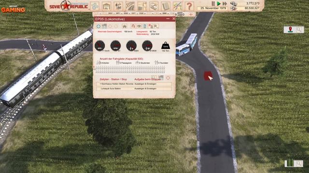Screen dimensions: 309x173
Task: Open the power infrastructure toolbar icon
Action: pos(142,6)
